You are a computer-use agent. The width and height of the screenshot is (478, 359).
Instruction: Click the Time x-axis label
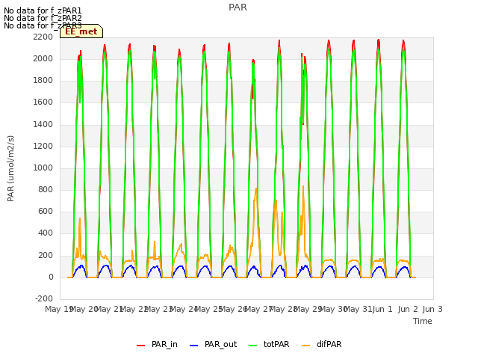[422, 321]
